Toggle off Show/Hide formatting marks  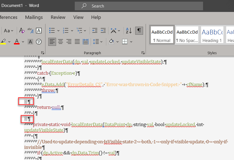[x=139, y=31]
